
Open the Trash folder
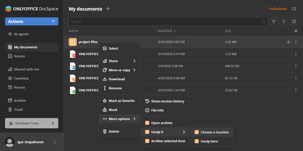[x=32, y=109]
